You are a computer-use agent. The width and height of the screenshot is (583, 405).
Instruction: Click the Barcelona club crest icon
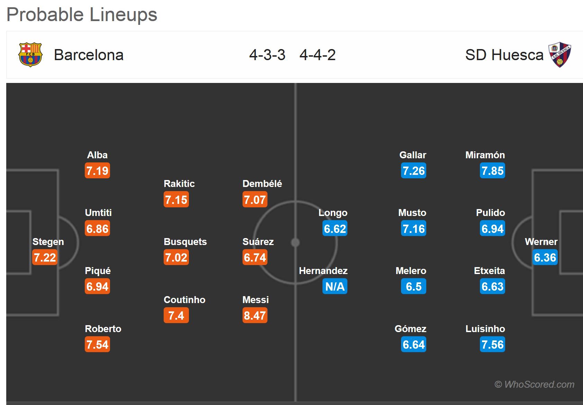click(30, 55)
